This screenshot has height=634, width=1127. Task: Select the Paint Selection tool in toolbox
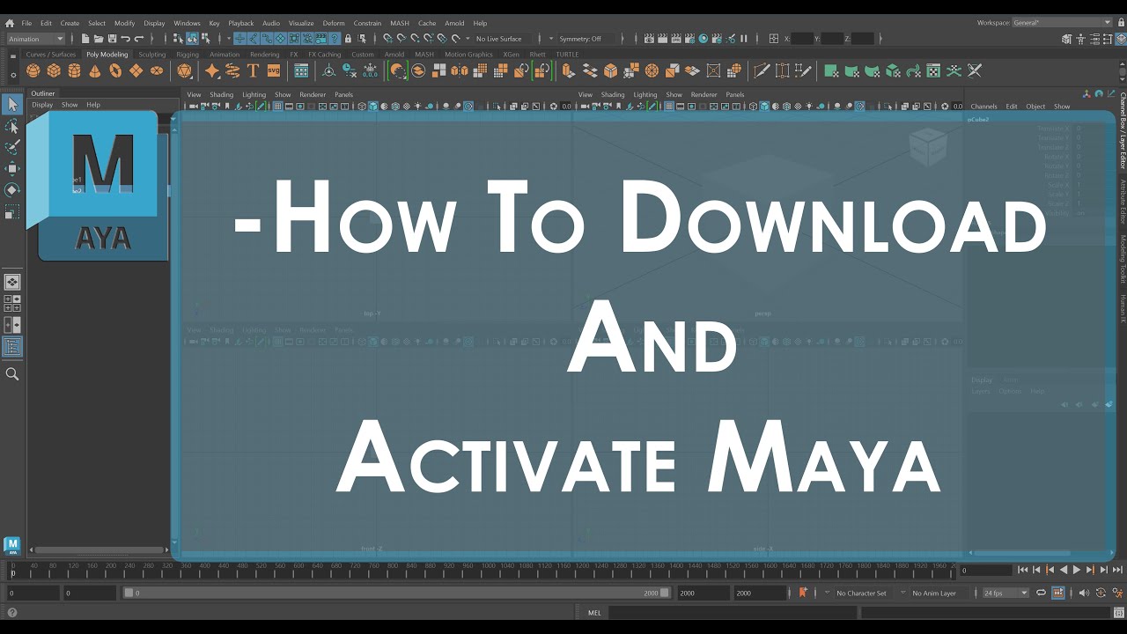tap(12, 147)
